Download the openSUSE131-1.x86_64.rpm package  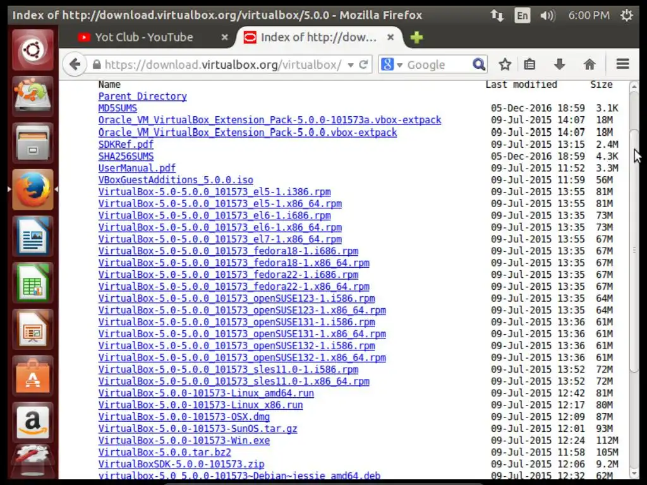pyautogui.click(x=242, y=335)
